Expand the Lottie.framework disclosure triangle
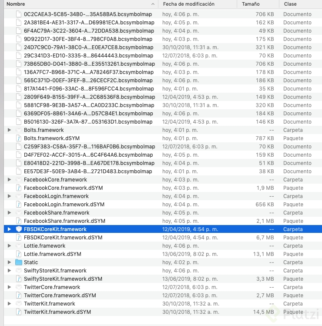 (x=9, y=246)
